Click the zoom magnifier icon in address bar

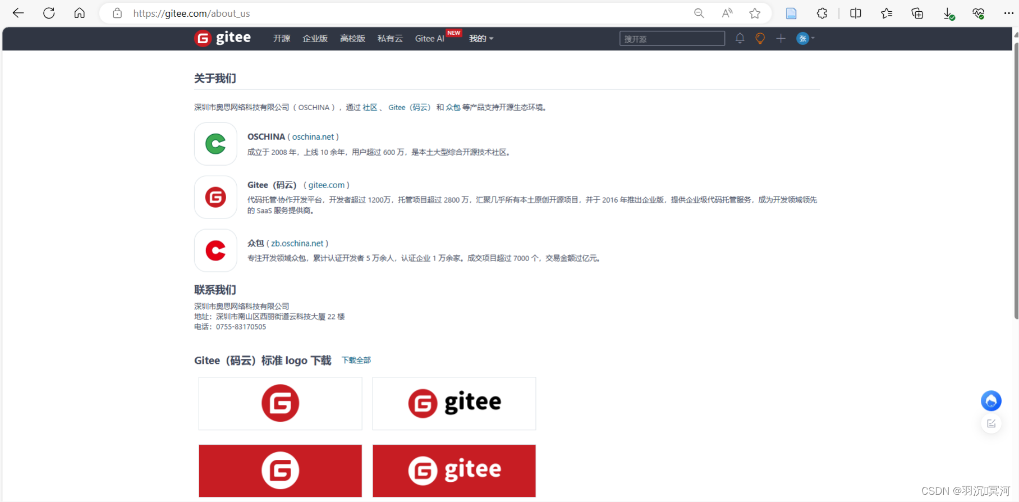coord(699,13)
